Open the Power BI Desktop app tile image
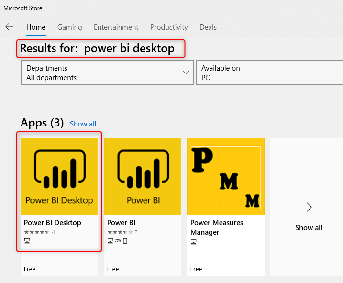Screen dimensions: 343x283 click(59, 177)
